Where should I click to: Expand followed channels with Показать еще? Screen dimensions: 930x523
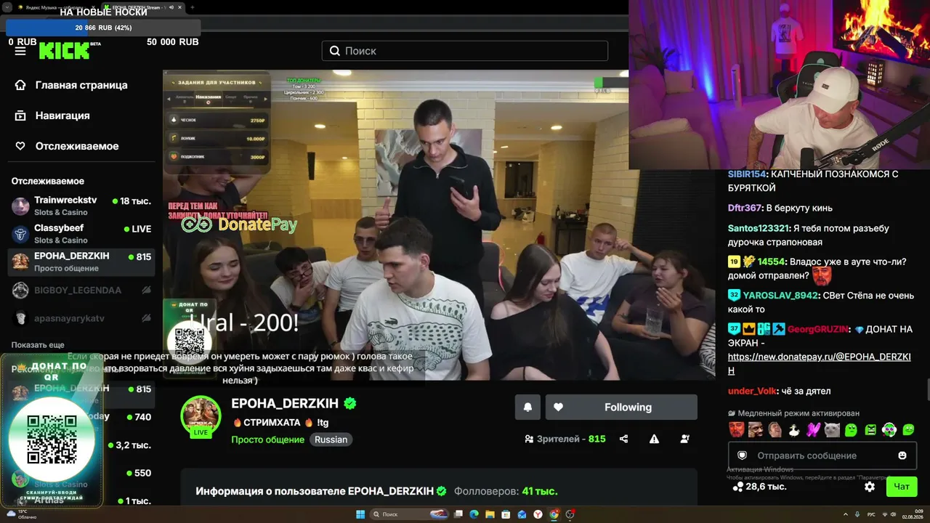click(x=38, y=344)
